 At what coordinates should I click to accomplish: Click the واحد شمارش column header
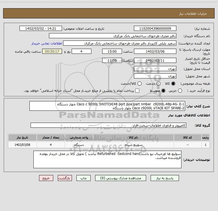click(79, 137)
